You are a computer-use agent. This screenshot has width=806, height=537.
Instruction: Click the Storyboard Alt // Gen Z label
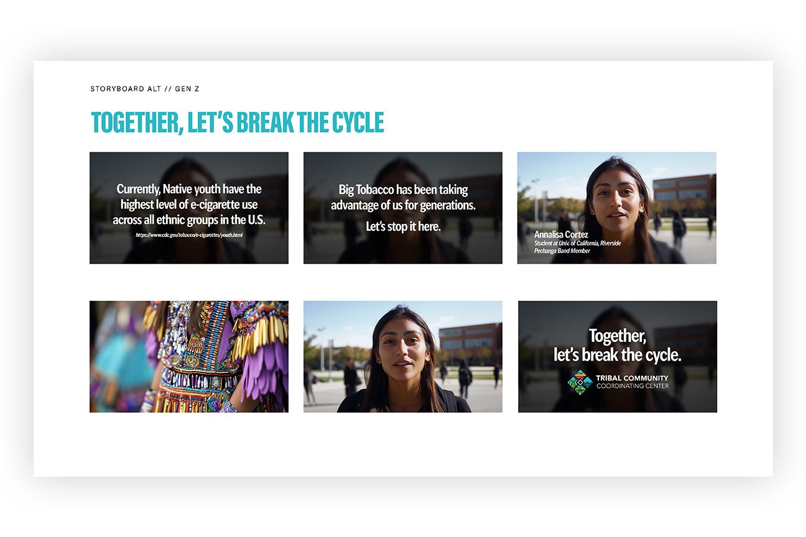click(145, 89)
